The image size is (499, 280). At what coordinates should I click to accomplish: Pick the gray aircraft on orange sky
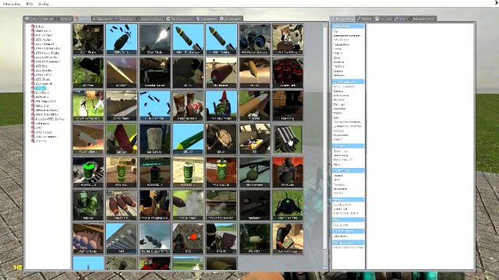[x=88, y=139]
